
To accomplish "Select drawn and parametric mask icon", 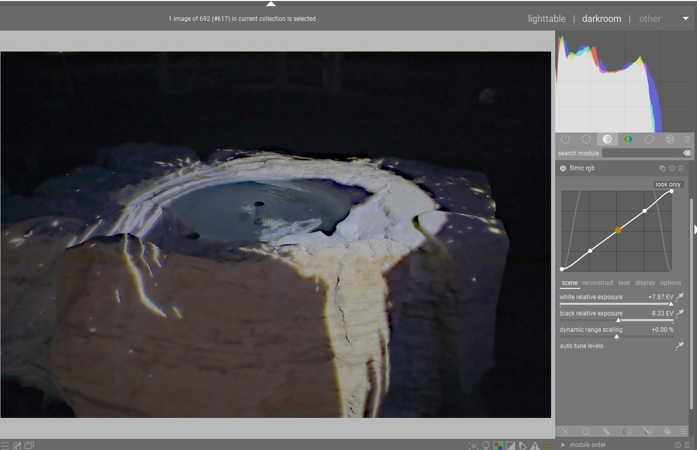I will (648, 431).
